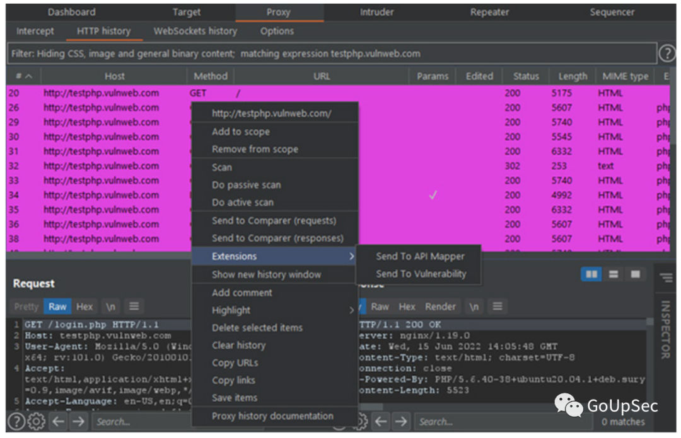
Task: Open the Sequencer tab
Action: (612, 12)
